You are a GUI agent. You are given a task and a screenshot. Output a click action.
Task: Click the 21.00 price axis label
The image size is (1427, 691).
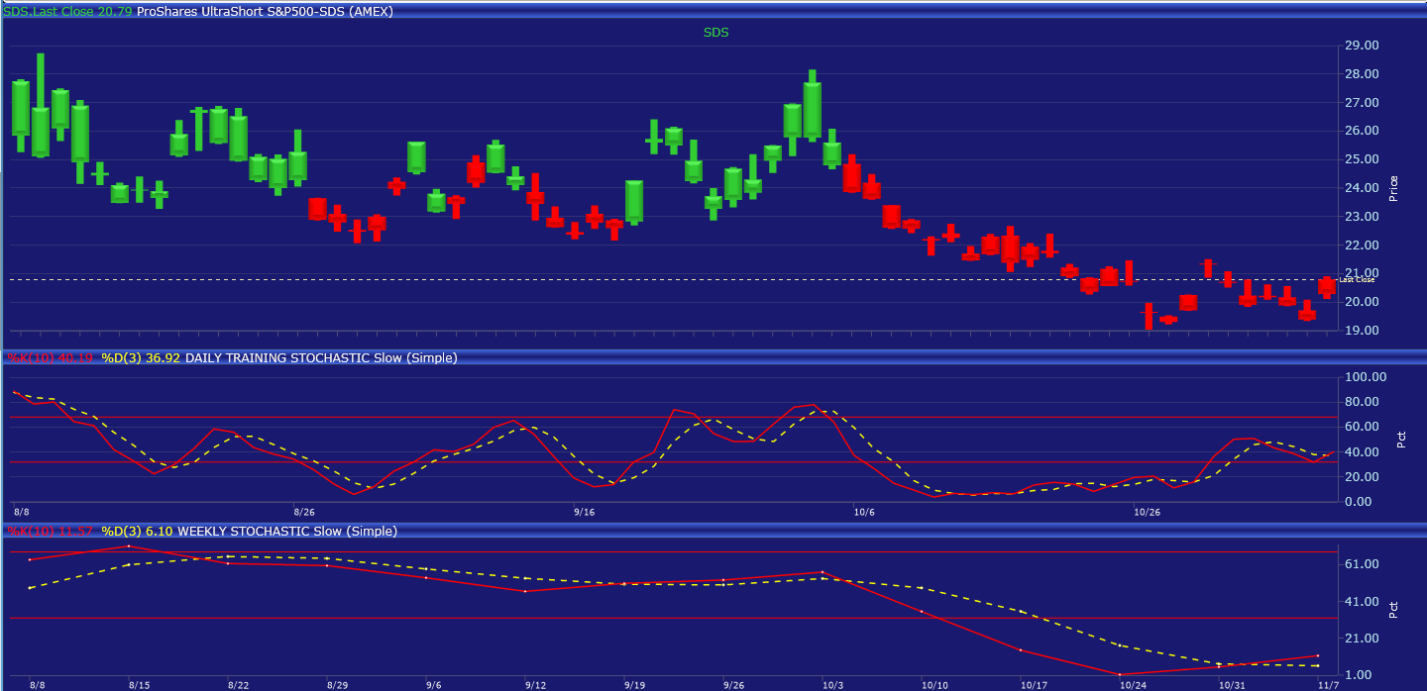pos(1360,273)
